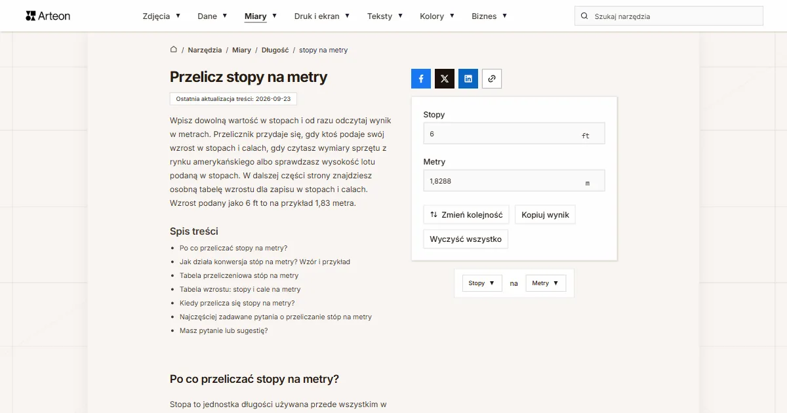Click the 'stopy na metry' breadcrumb text
The width and height of the screenshot is (787, 413).
point(323,50)
